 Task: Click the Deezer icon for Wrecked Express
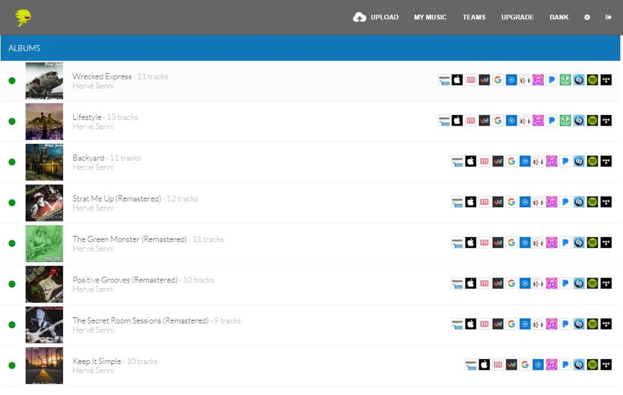click(484, 80)
